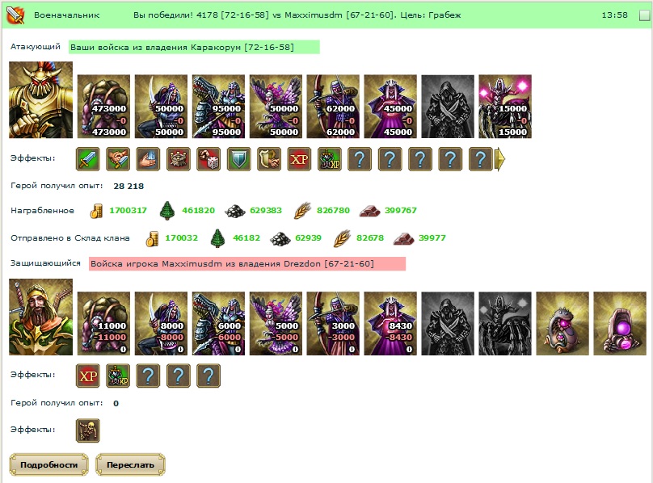Open the Maxximusdm Drezdon [67-21-60] link

(247, 263)
